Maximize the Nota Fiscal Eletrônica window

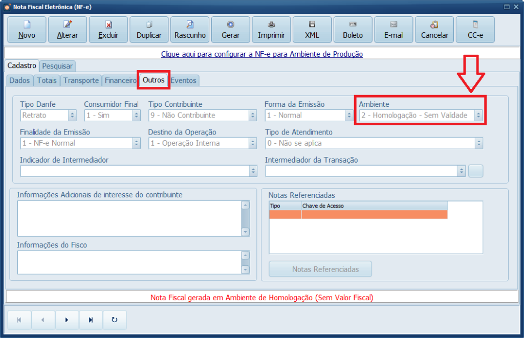pos(507,7)
